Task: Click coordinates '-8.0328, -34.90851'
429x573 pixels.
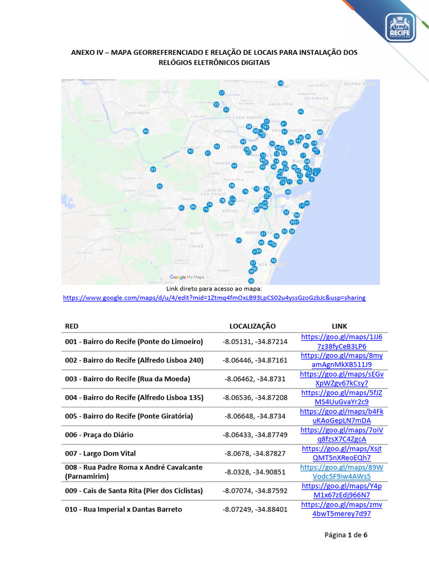Action: pyautogui.click(x=255, y=472)
